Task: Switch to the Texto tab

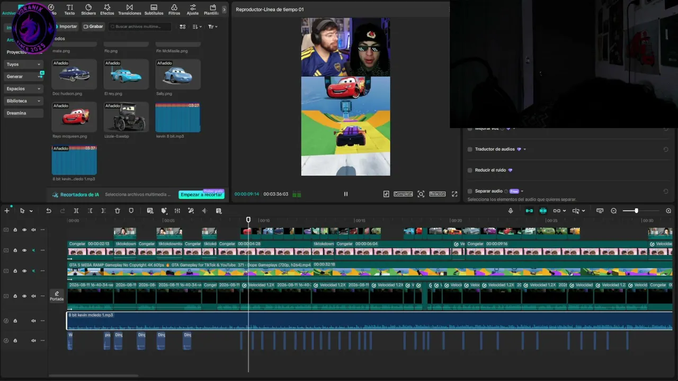Action: coord(69,10)
